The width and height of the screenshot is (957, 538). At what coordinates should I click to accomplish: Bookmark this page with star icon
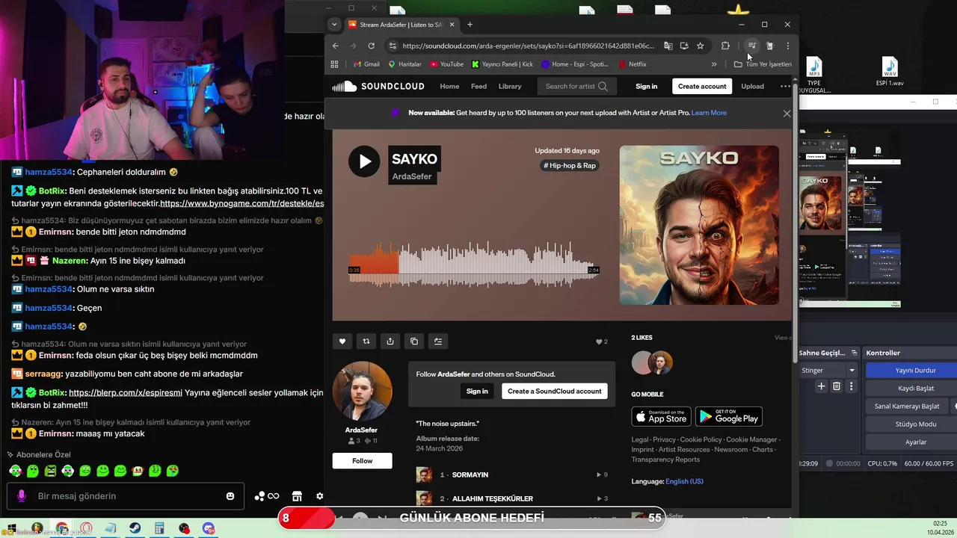[x=701, y=46]
